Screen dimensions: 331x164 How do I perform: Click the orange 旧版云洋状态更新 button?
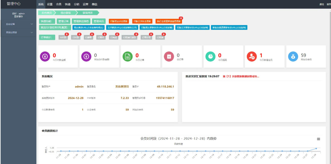click(142, 21)
